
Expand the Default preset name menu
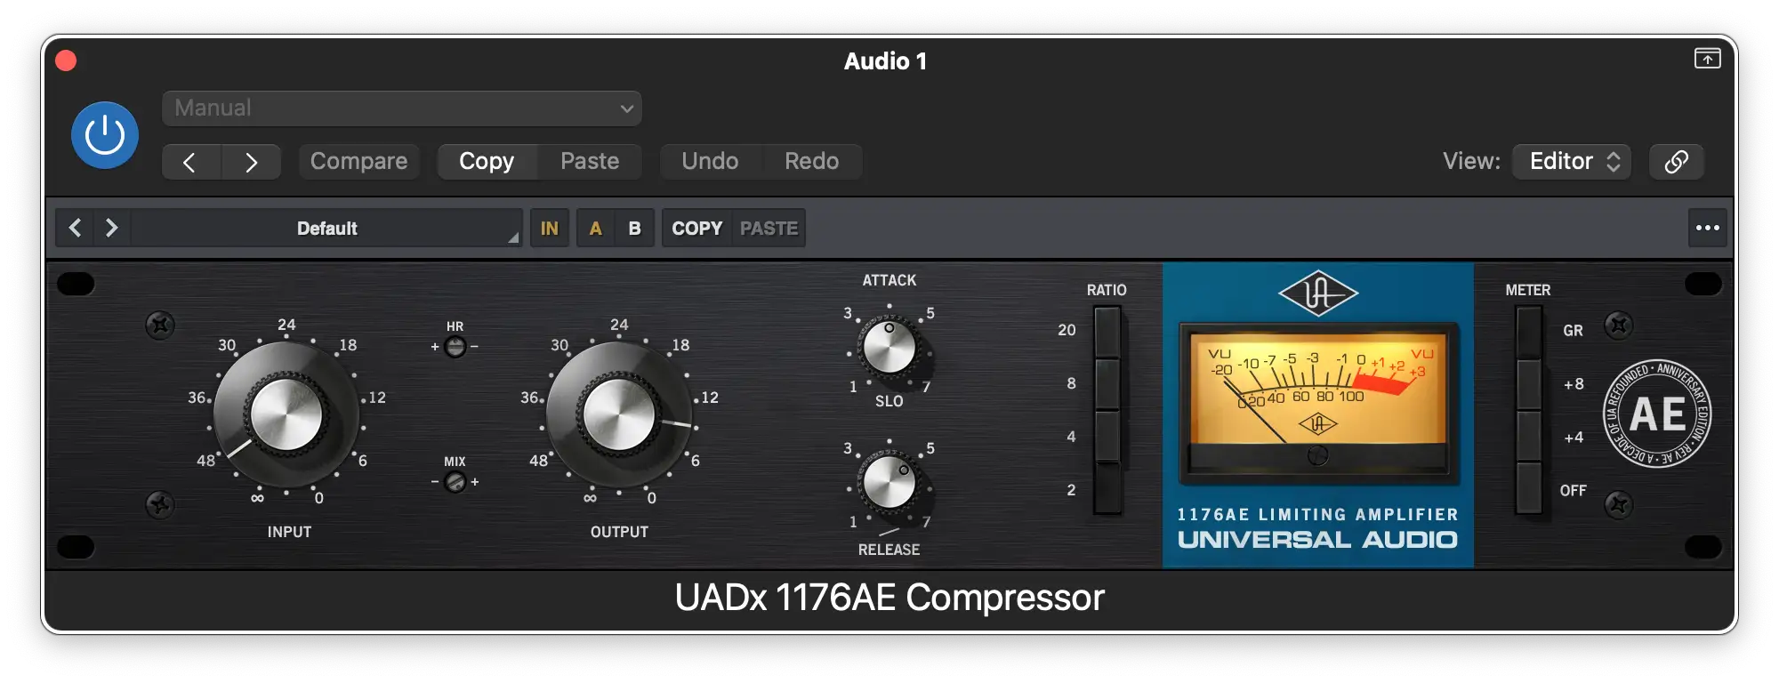click(x=327, y=228)
